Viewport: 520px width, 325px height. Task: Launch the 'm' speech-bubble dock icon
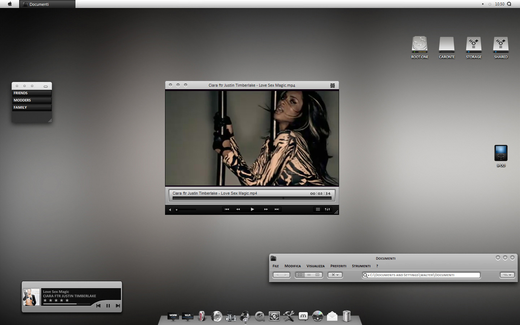[303, 316]
